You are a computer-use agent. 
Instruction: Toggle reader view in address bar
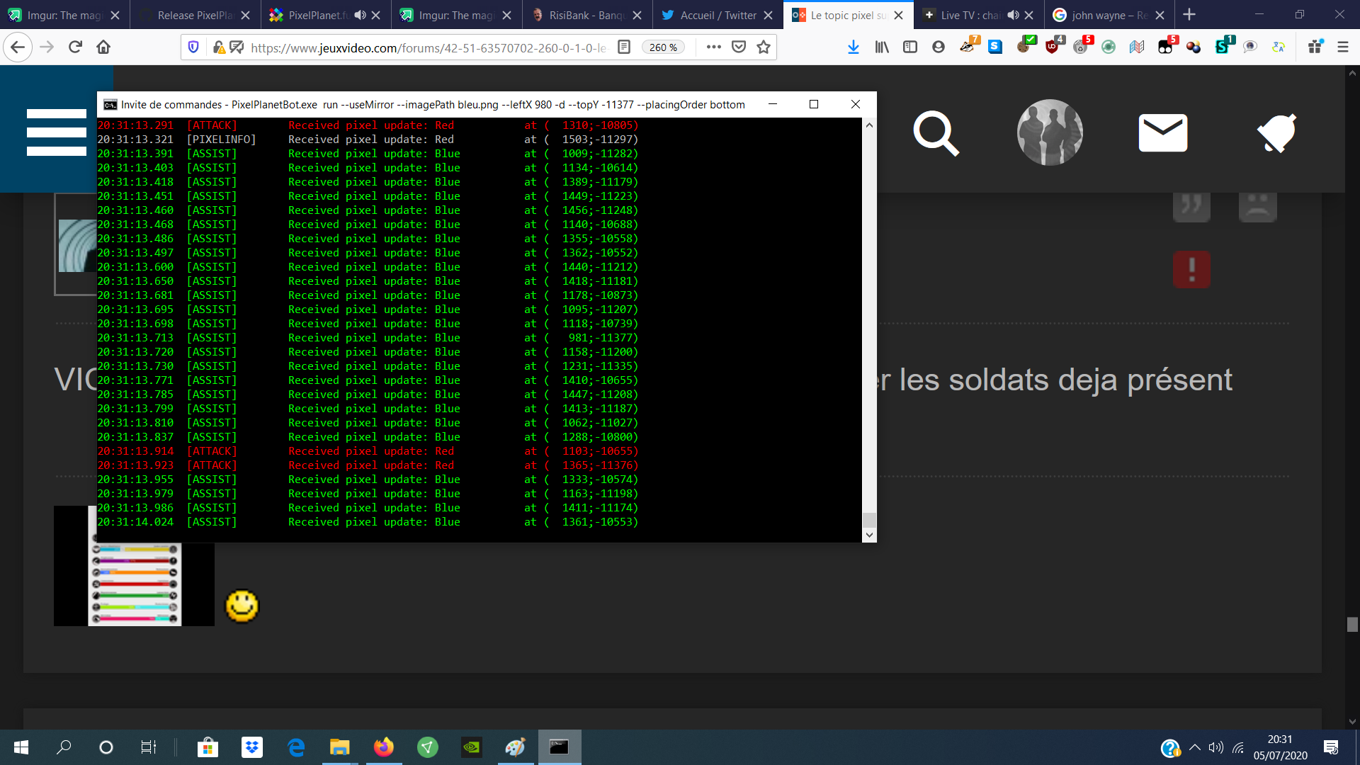tap(624, 47)
